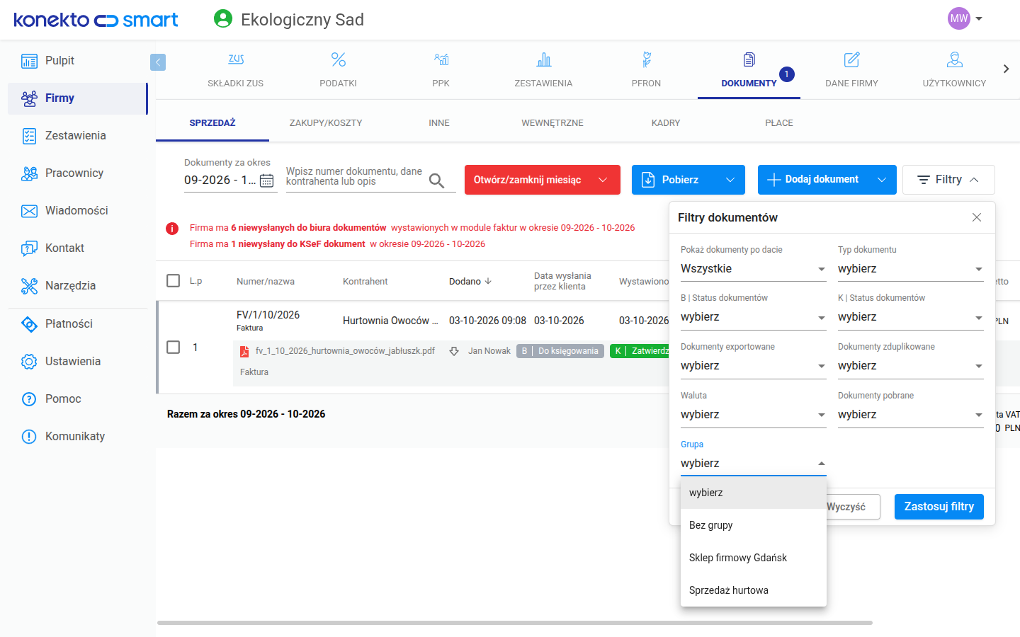Expand the Typ dokumentu dropdown
Screen dimensions: 1020x637
[911, 269]
